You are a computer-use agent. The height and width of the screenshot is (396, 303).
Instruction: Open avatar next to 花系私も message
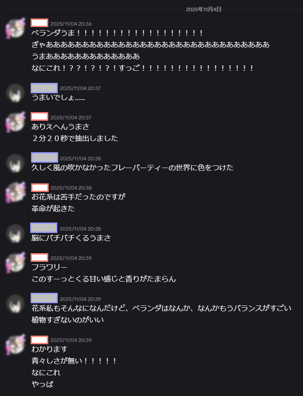point(15,304)
